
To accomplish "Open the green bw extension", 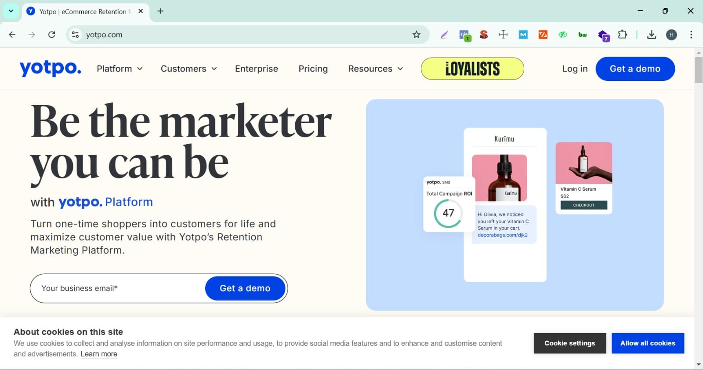I will 583,35.
